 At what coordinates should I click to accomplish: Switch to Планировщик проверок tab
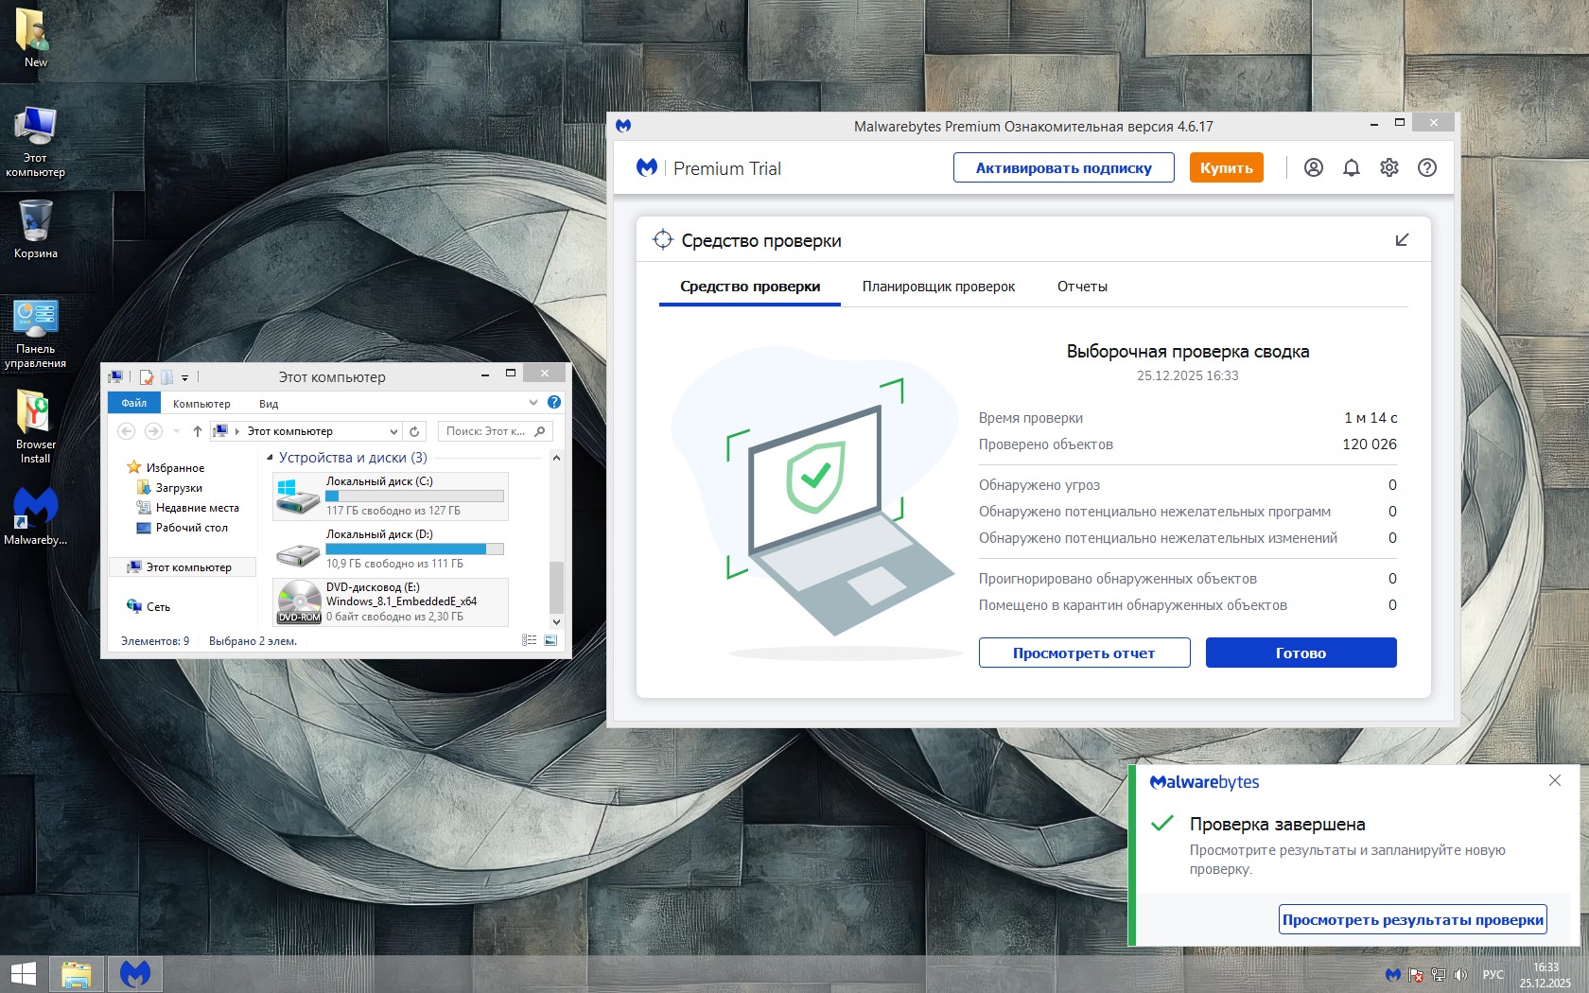point(938,287)
